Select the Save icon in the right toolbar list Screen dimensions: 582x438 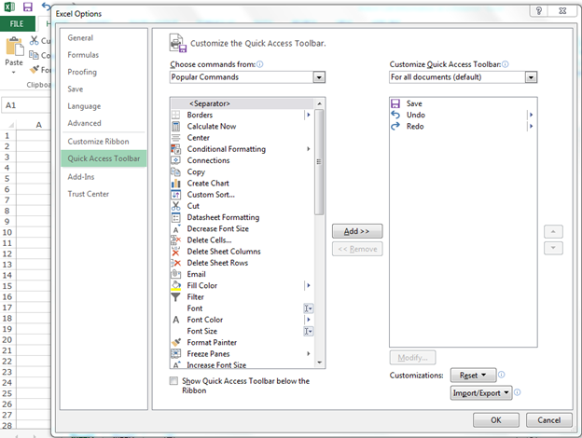(395, 103)
